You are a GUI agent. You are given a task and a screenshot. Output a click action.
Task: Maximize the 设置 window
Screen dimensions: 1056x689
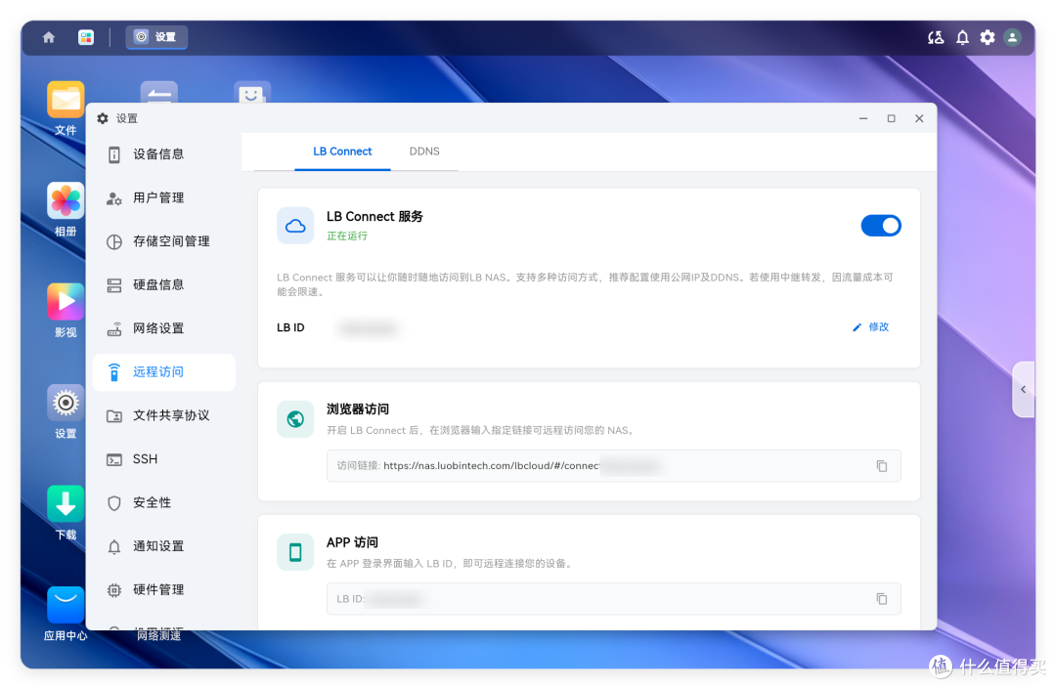pyautogui.click(x=891, y=118)
